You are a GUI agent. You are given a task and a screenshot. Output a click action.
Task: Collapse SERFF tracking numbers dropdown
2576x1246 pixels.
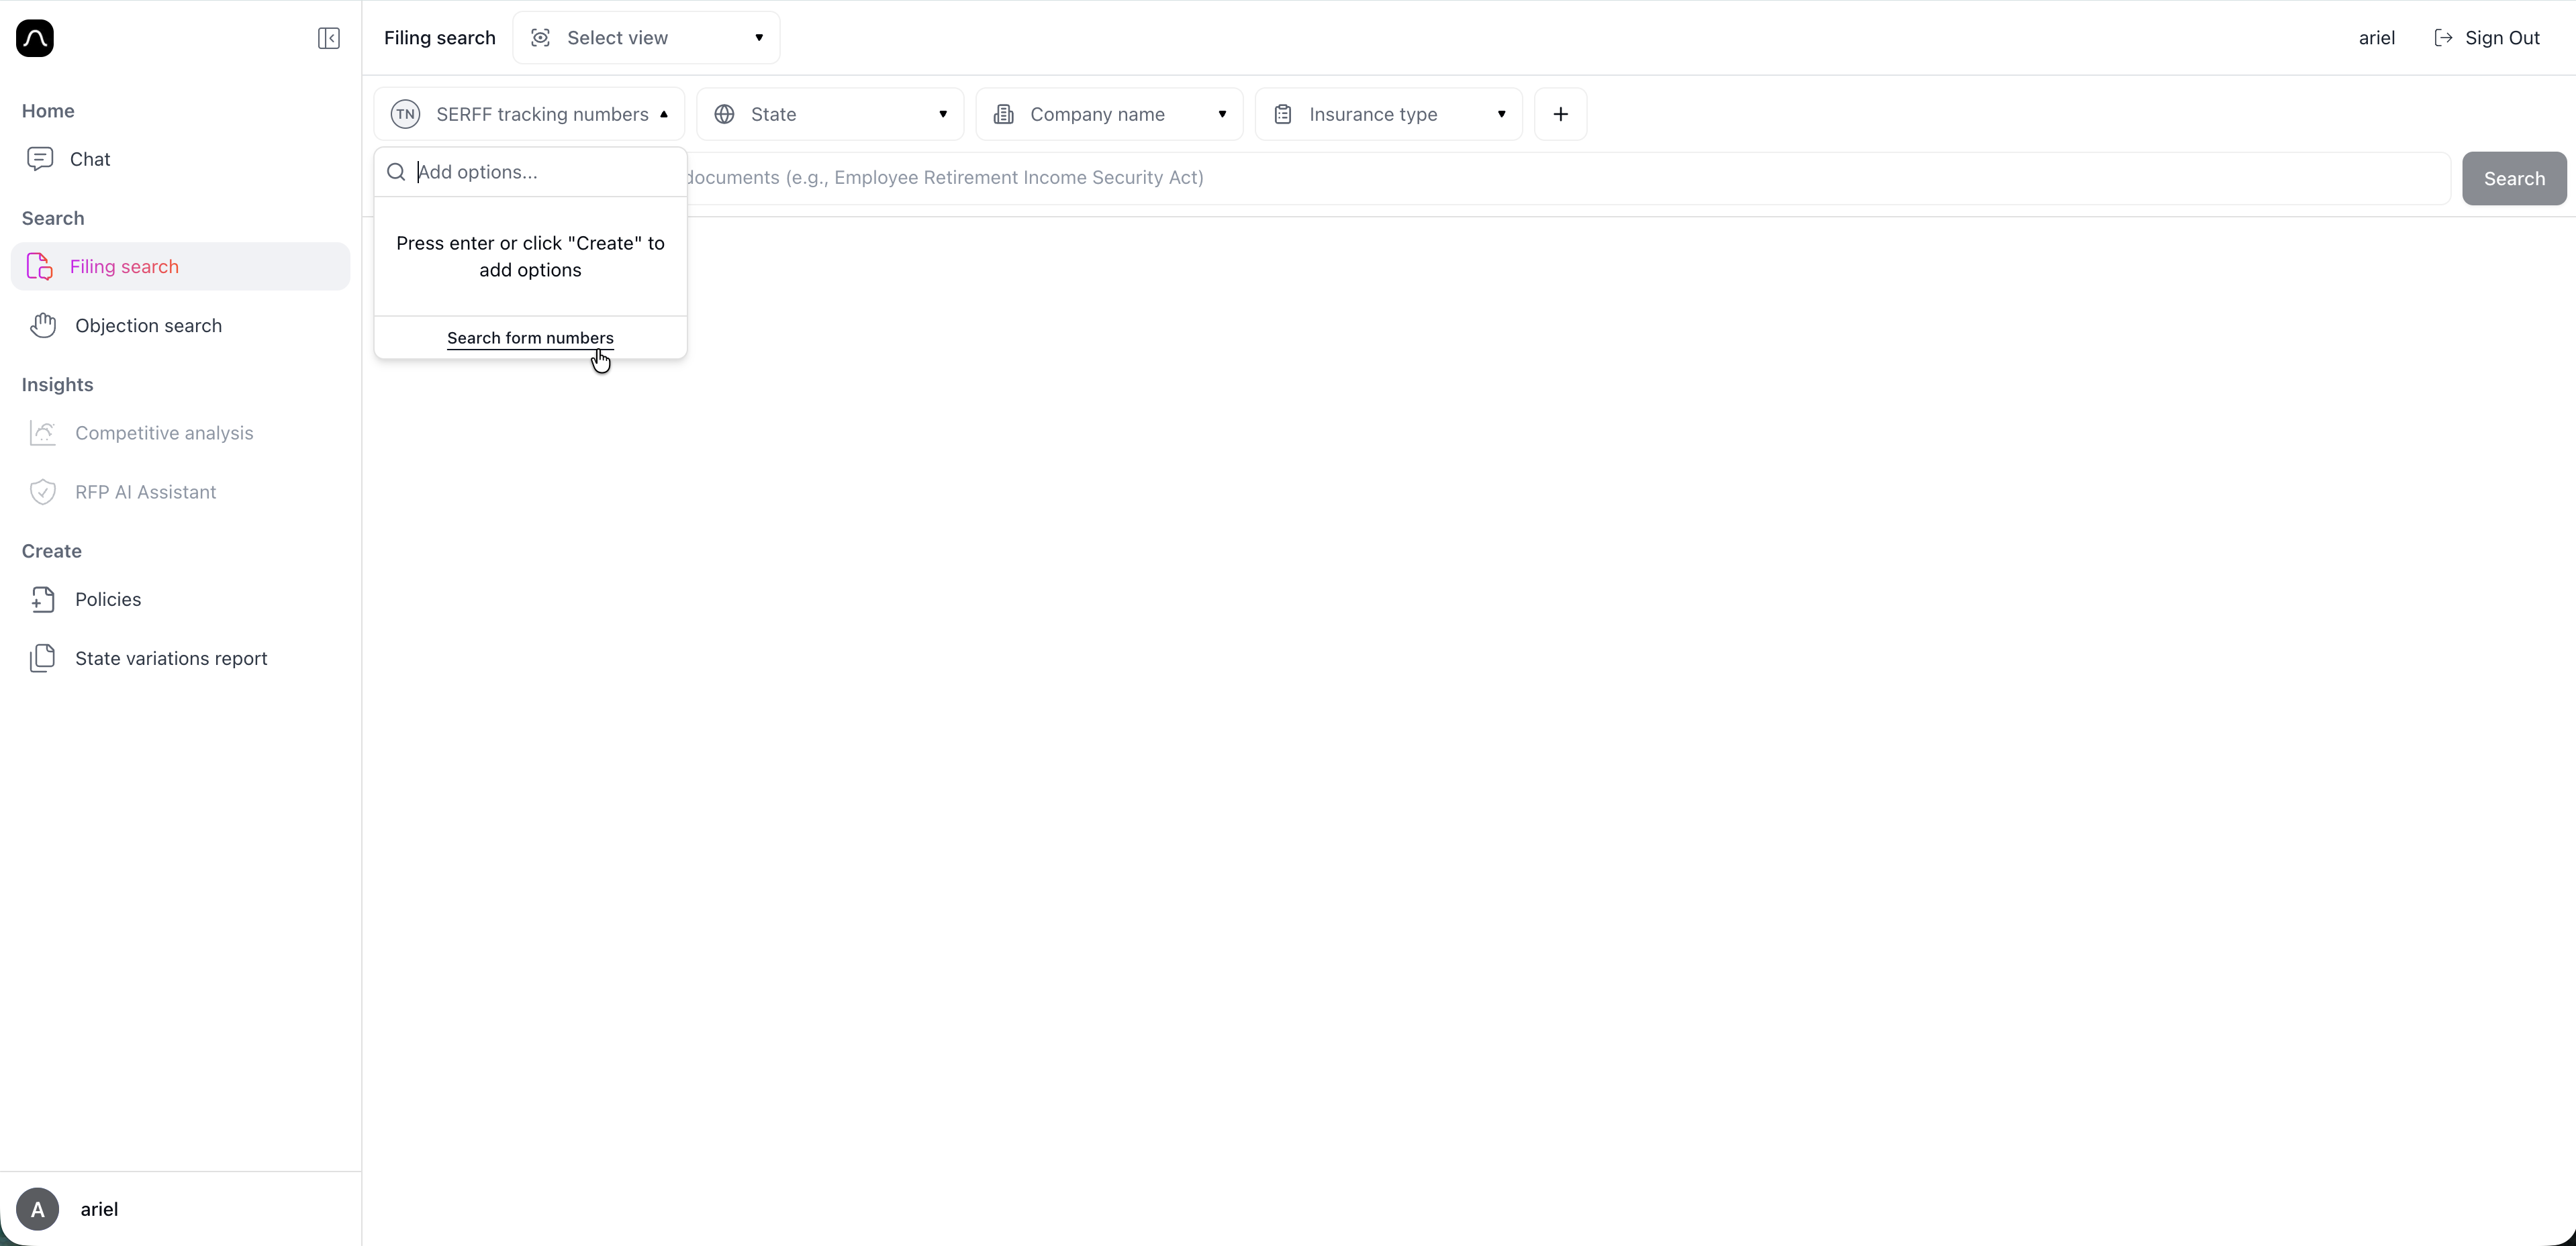click(x=529, y=114)
